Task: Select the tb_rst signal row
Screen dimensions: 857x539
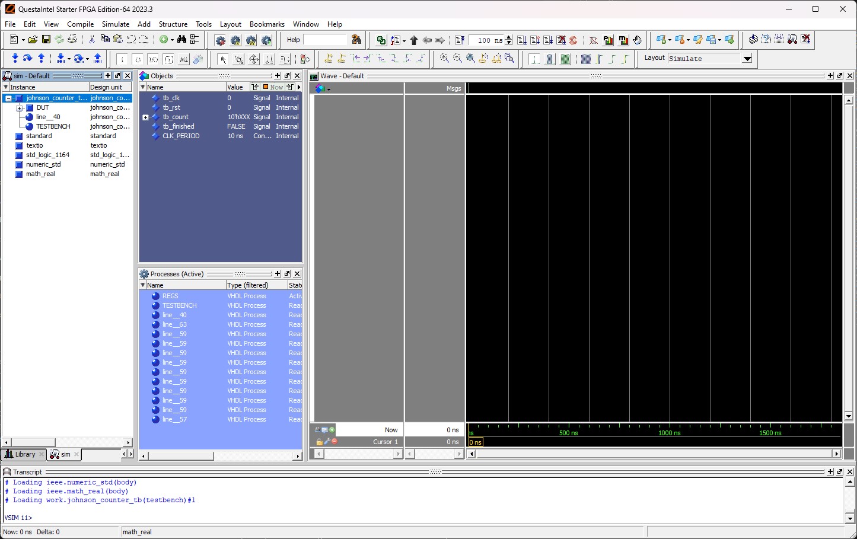Action: coord(220,108)
